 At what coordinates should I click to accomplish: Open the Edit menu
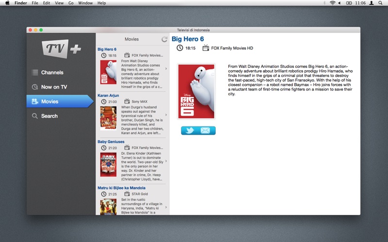coord(47,3)
